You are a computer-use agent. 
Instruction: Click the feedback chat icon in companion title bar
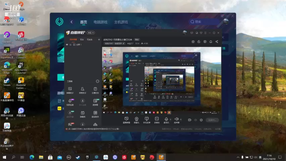192,33
